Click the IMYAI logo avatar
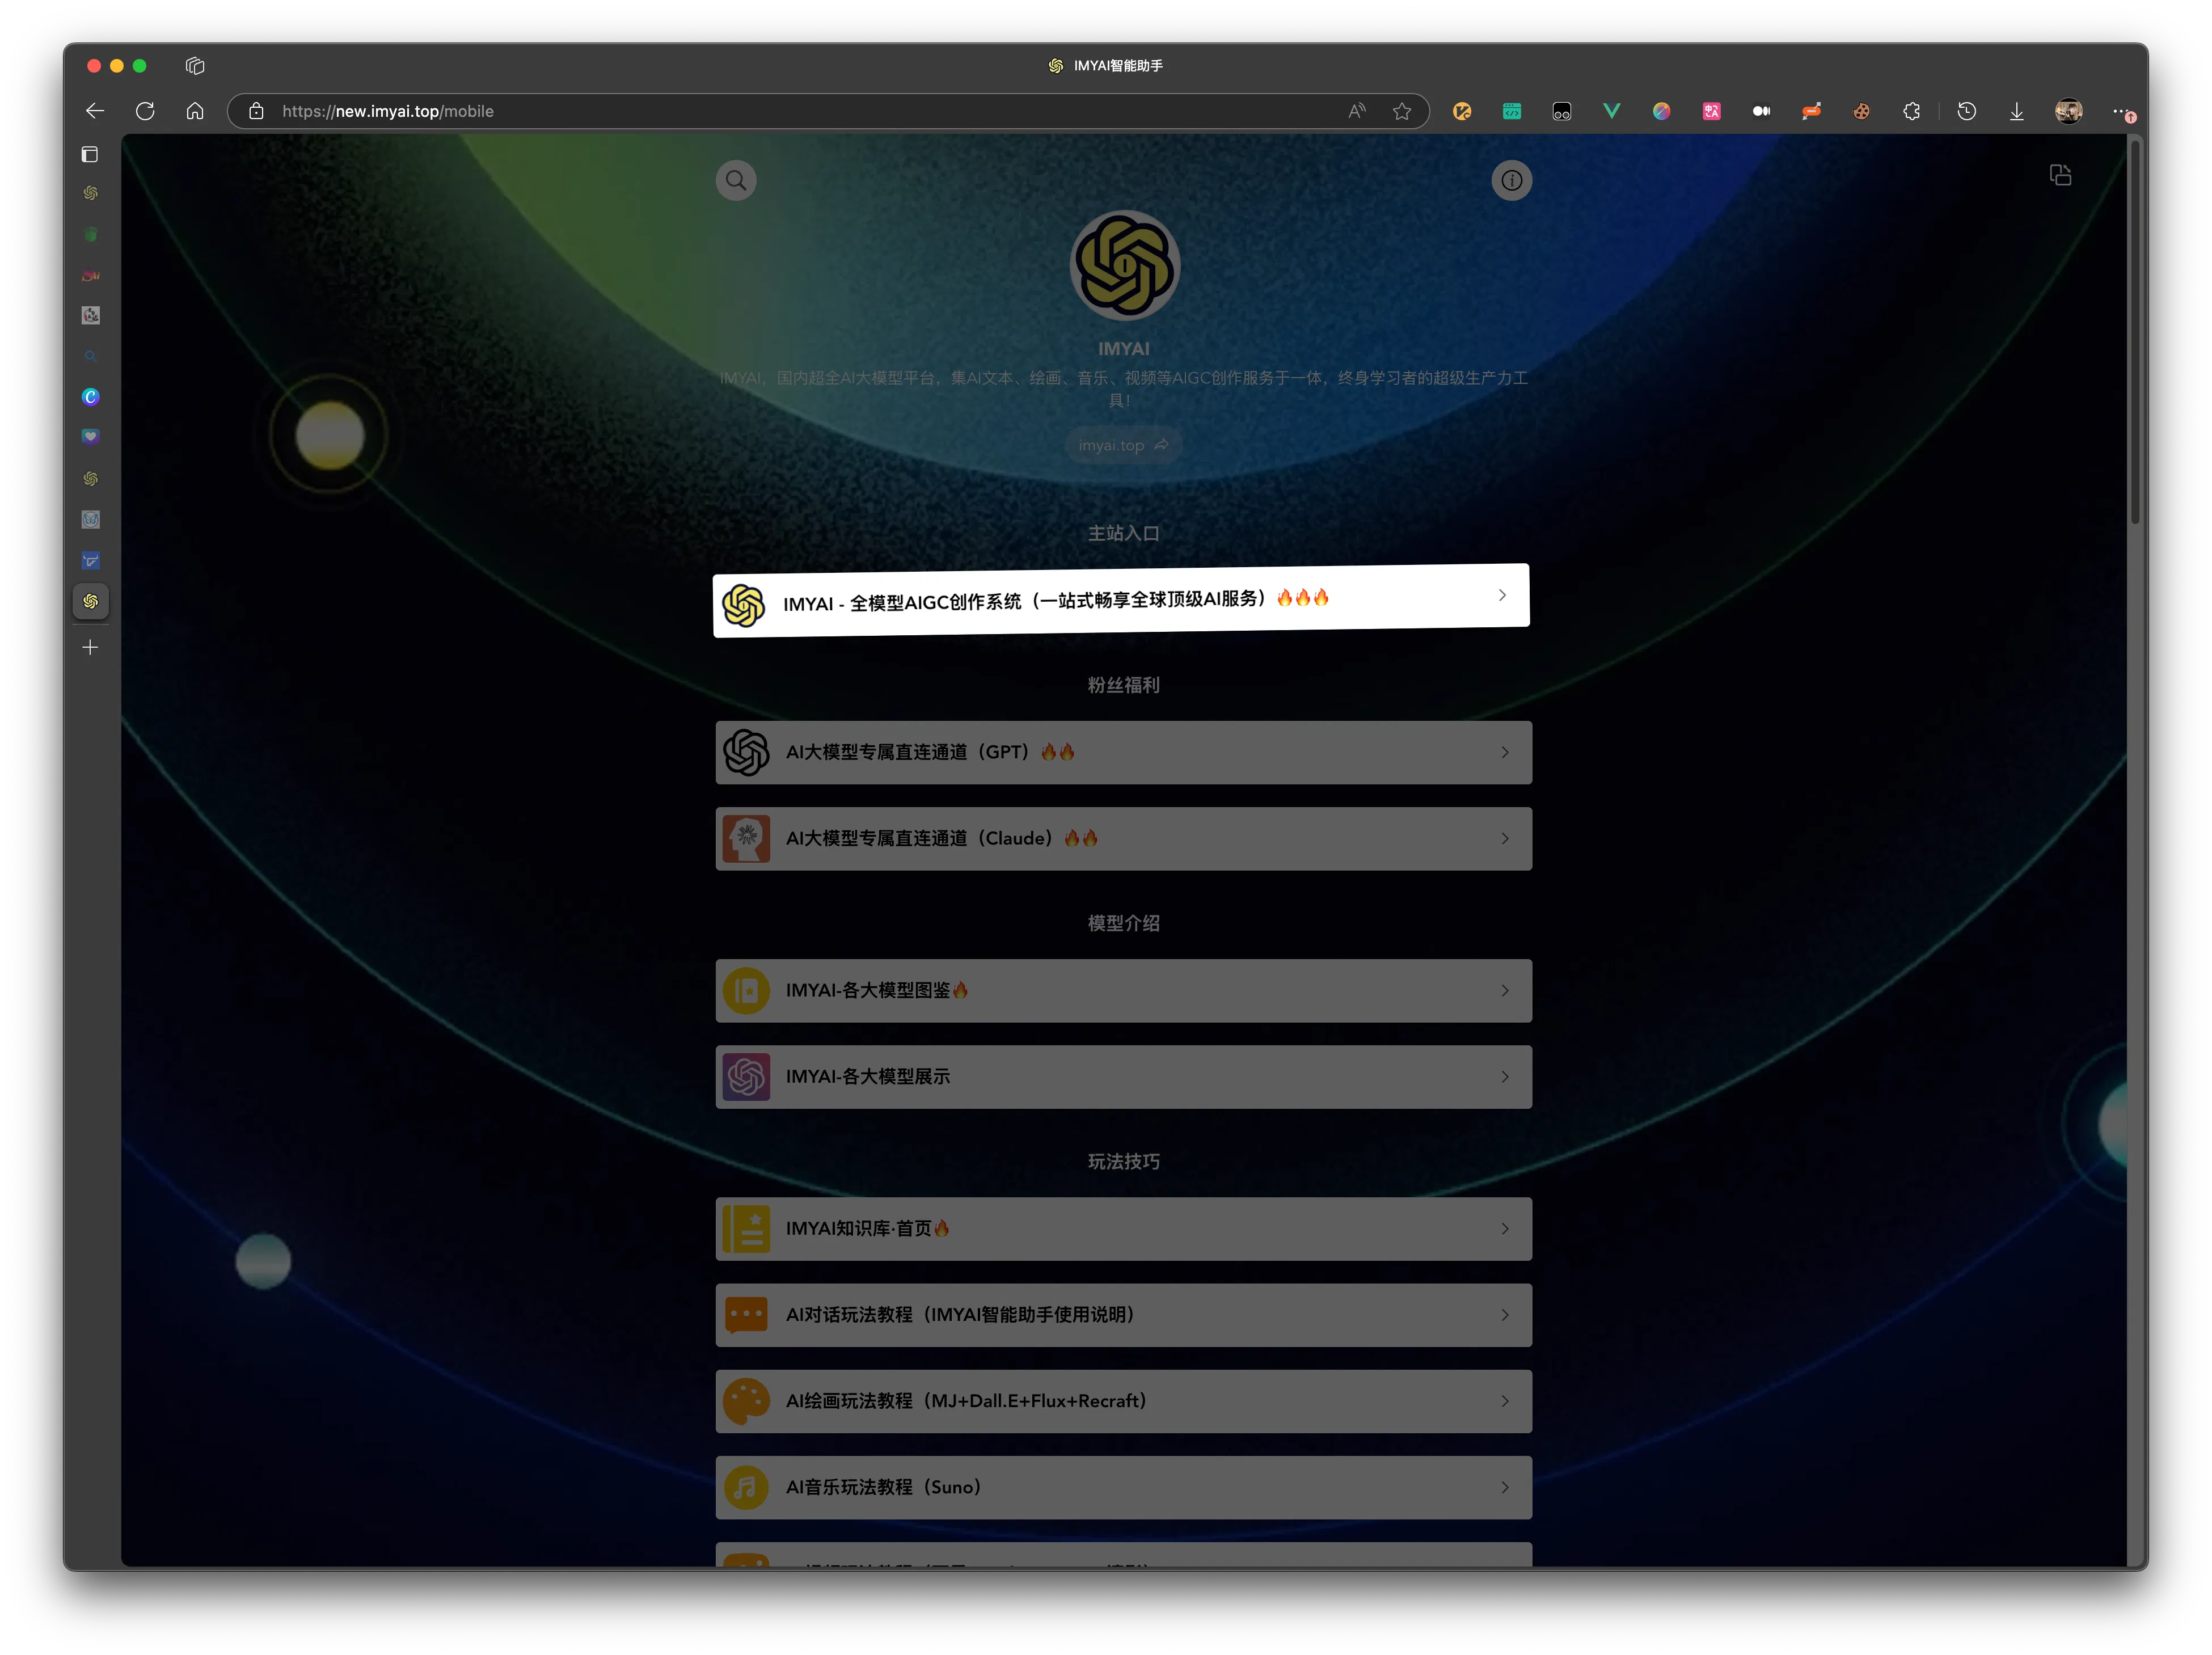The width and height of the screenshot is (2212, 1655). (1124, 266)
